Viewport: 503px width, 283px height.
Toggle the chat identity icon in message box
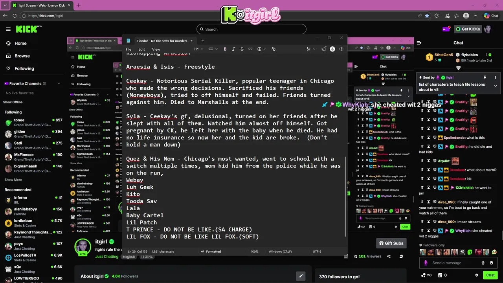tap(426, 263)
